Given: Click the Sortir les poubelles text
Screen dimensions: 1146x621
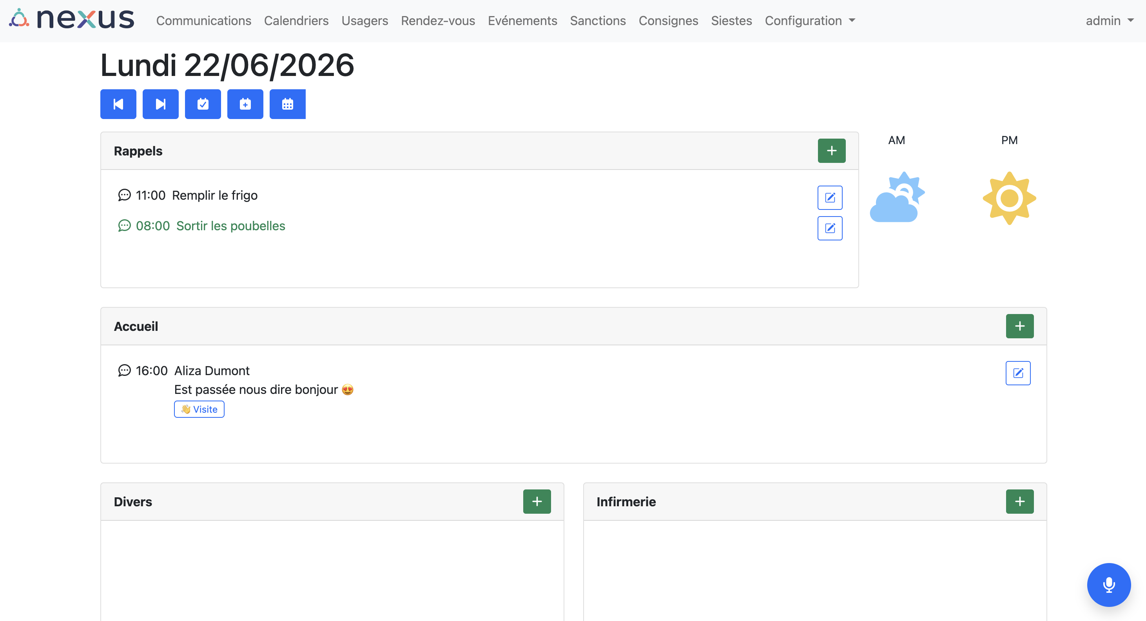Looking at the screenshot, I should [x=231, y=226].
